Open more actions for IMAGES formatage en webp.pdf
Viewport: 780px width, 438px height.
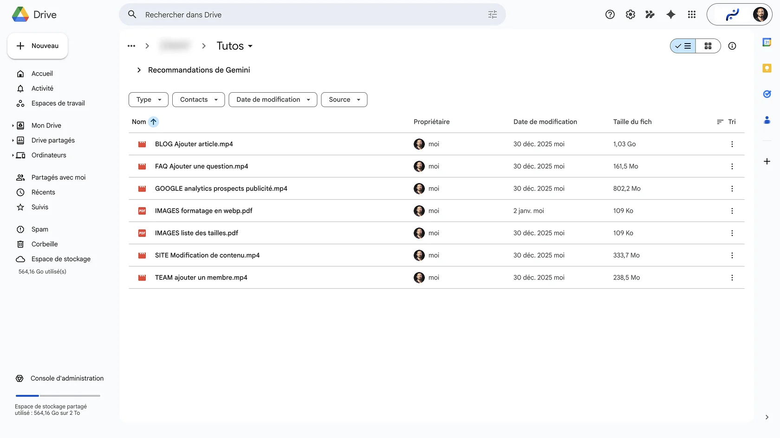732,211
